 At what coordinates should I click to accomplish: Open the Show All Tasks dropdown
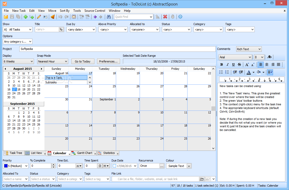(x=18, y=30)
